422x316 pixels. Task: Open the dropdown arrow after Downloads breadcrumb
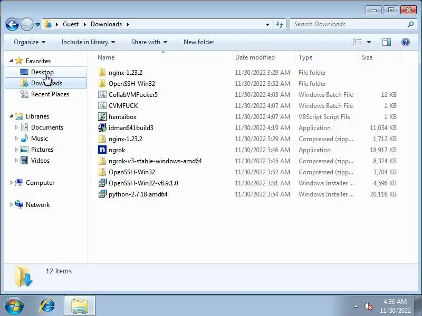128,24
